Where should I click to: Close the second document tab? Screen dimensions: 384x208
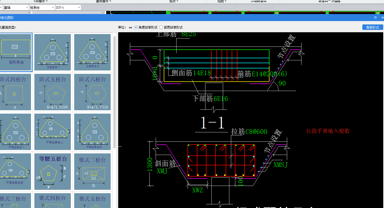(103, 12)
